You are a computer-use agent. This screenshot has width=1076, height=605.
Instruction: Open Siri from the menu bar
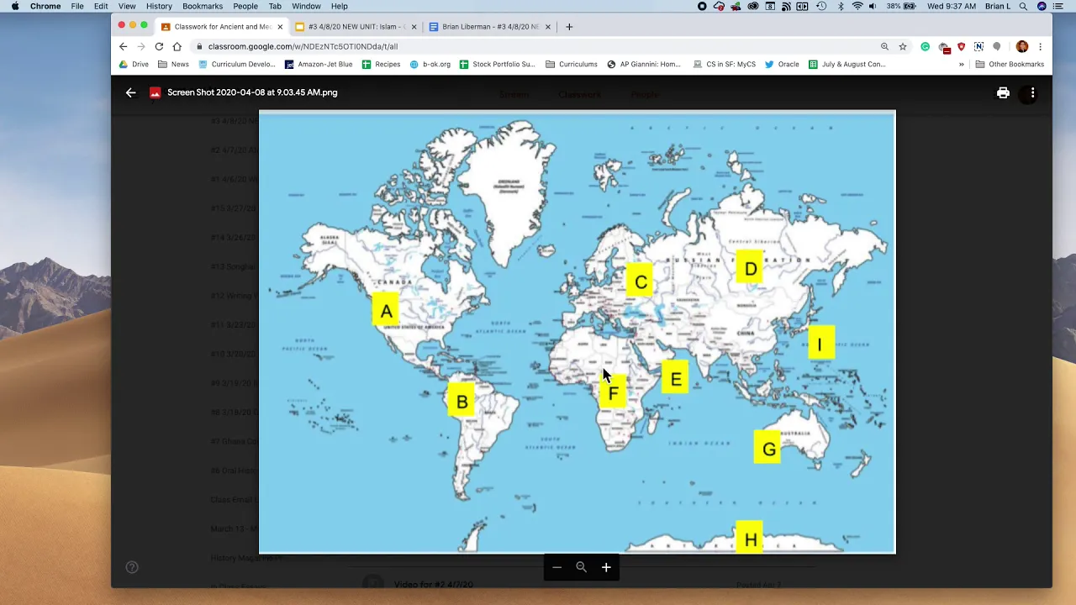tap(1042, 6)
